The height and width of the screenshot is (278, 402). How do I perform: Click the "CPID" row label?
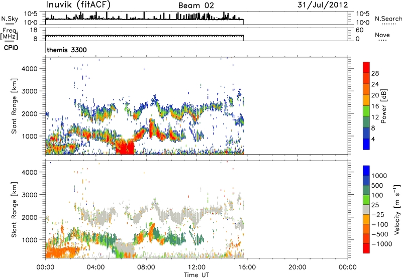point(11,48)
